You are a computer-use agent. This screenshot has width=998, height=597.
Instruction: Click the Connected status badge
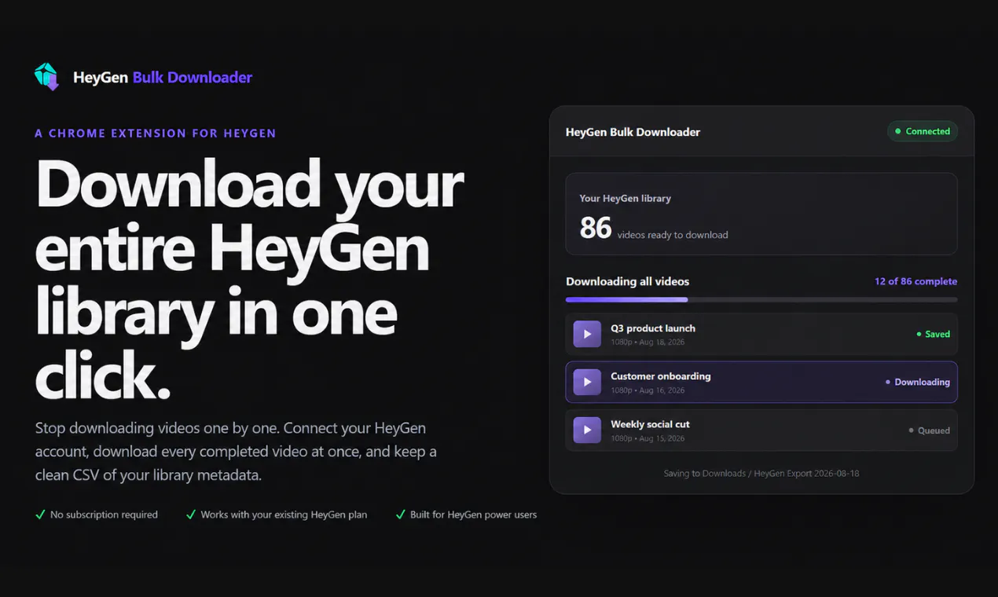pos(923,131)
